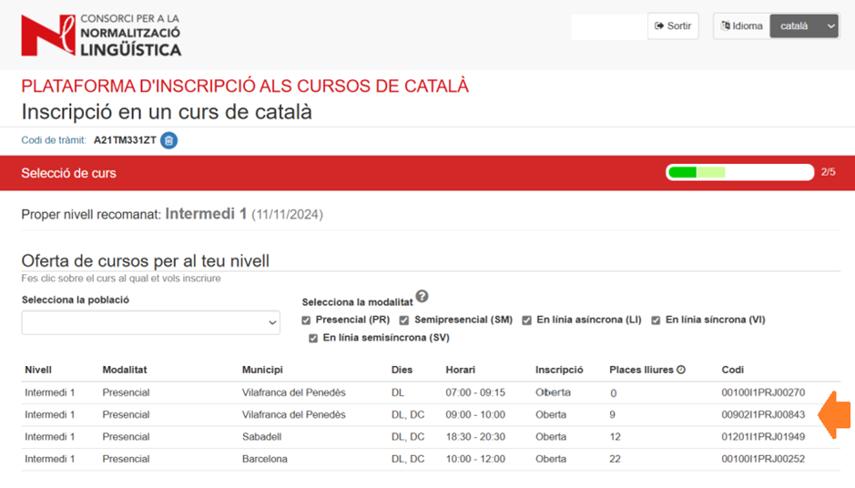The width and height of the screenshot is (855, 488).
Task: Toggle En línia asíncrona (LI) checkbox
Action: (527, 320)
